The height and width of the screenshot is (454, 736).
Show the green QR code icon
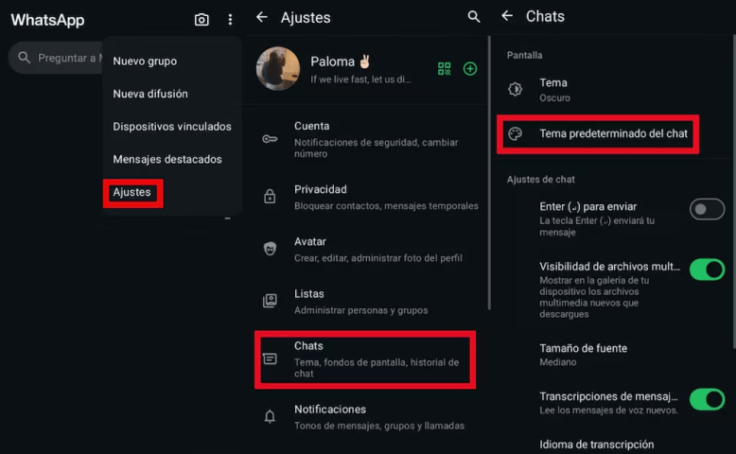coord(444,68)
